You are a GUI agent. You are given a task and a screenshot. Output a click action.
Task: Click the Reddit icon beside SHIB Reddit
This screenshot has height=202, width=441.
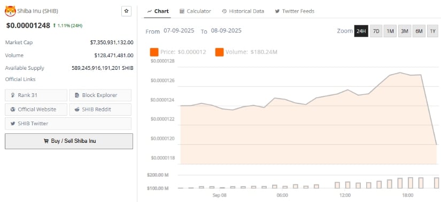click(x=77, y=109)
